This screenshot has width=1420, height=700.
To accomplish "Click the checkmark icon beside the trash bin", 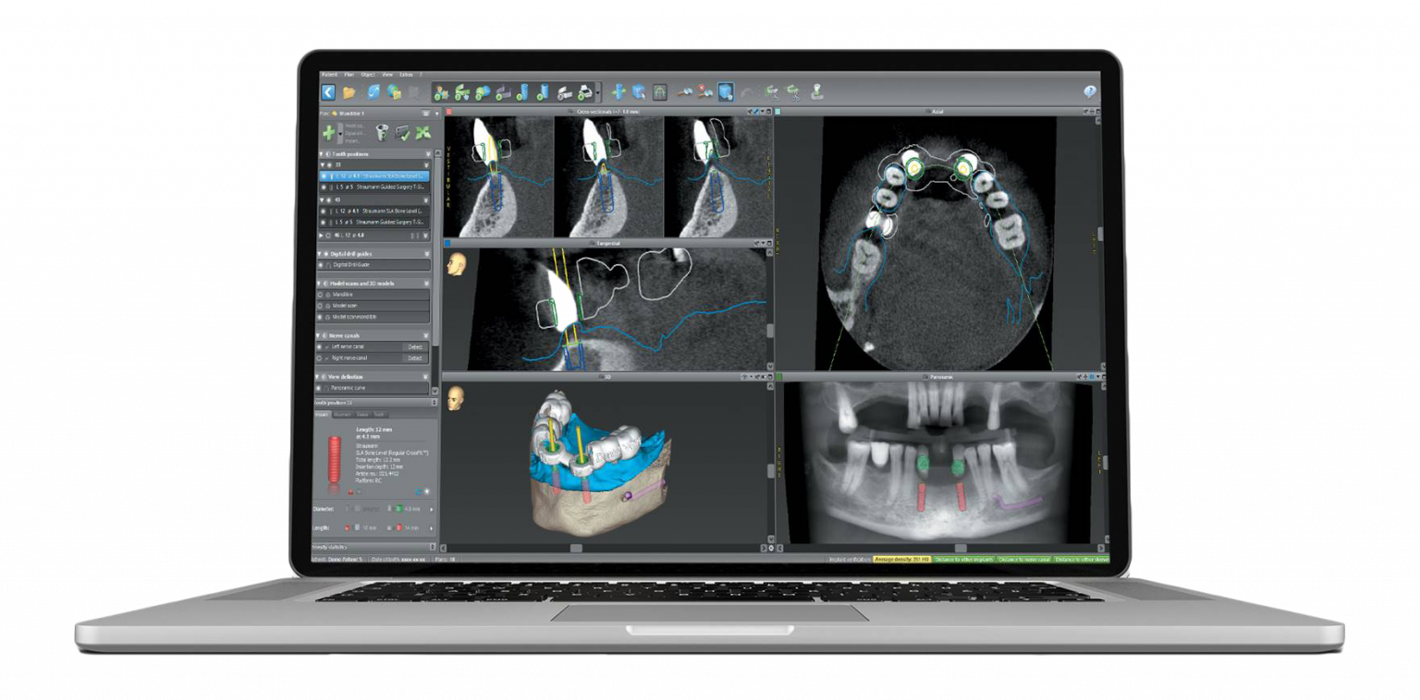I will pos(403,133).
